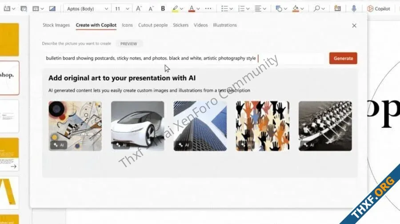Switch to the Stickers tab
400x224 pixels.
point(180,25)
